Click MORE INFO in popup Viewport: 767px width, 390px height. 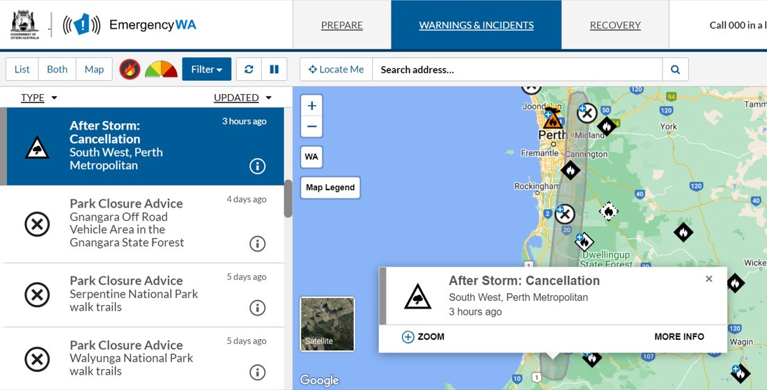[x=679, y=337]
